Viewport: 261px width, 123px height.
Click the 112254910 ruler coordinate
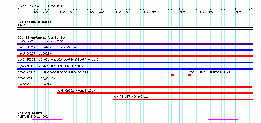(x=40, y=12)
